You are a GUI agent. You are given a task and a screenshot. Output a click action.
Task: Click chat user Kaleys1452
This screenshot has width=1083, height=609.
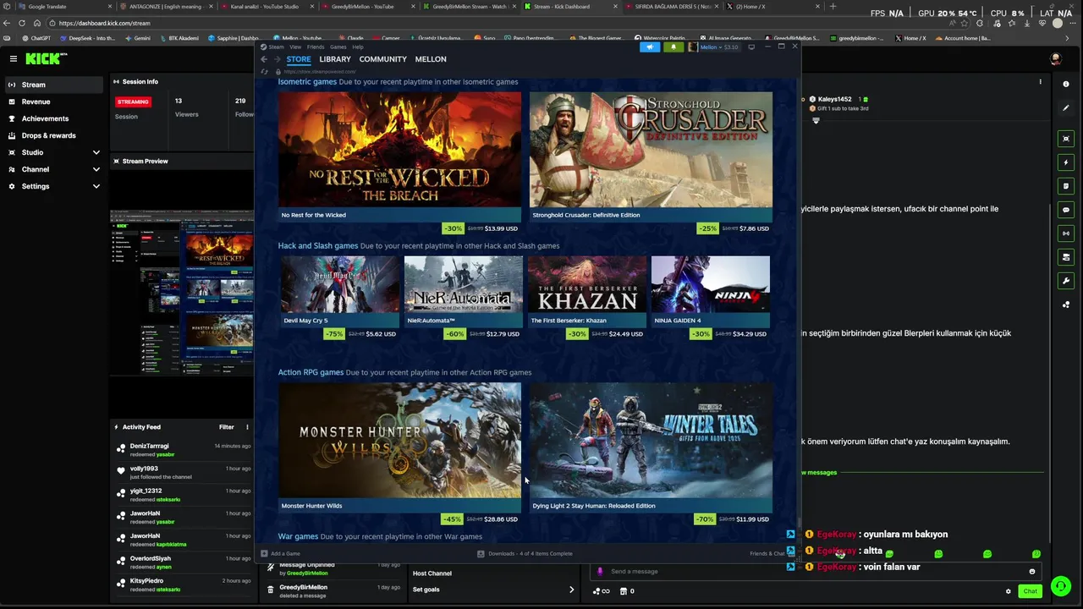coord(834,100)
